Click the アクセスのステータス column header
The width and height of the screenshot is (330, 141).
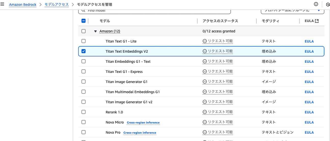point(220,21)
